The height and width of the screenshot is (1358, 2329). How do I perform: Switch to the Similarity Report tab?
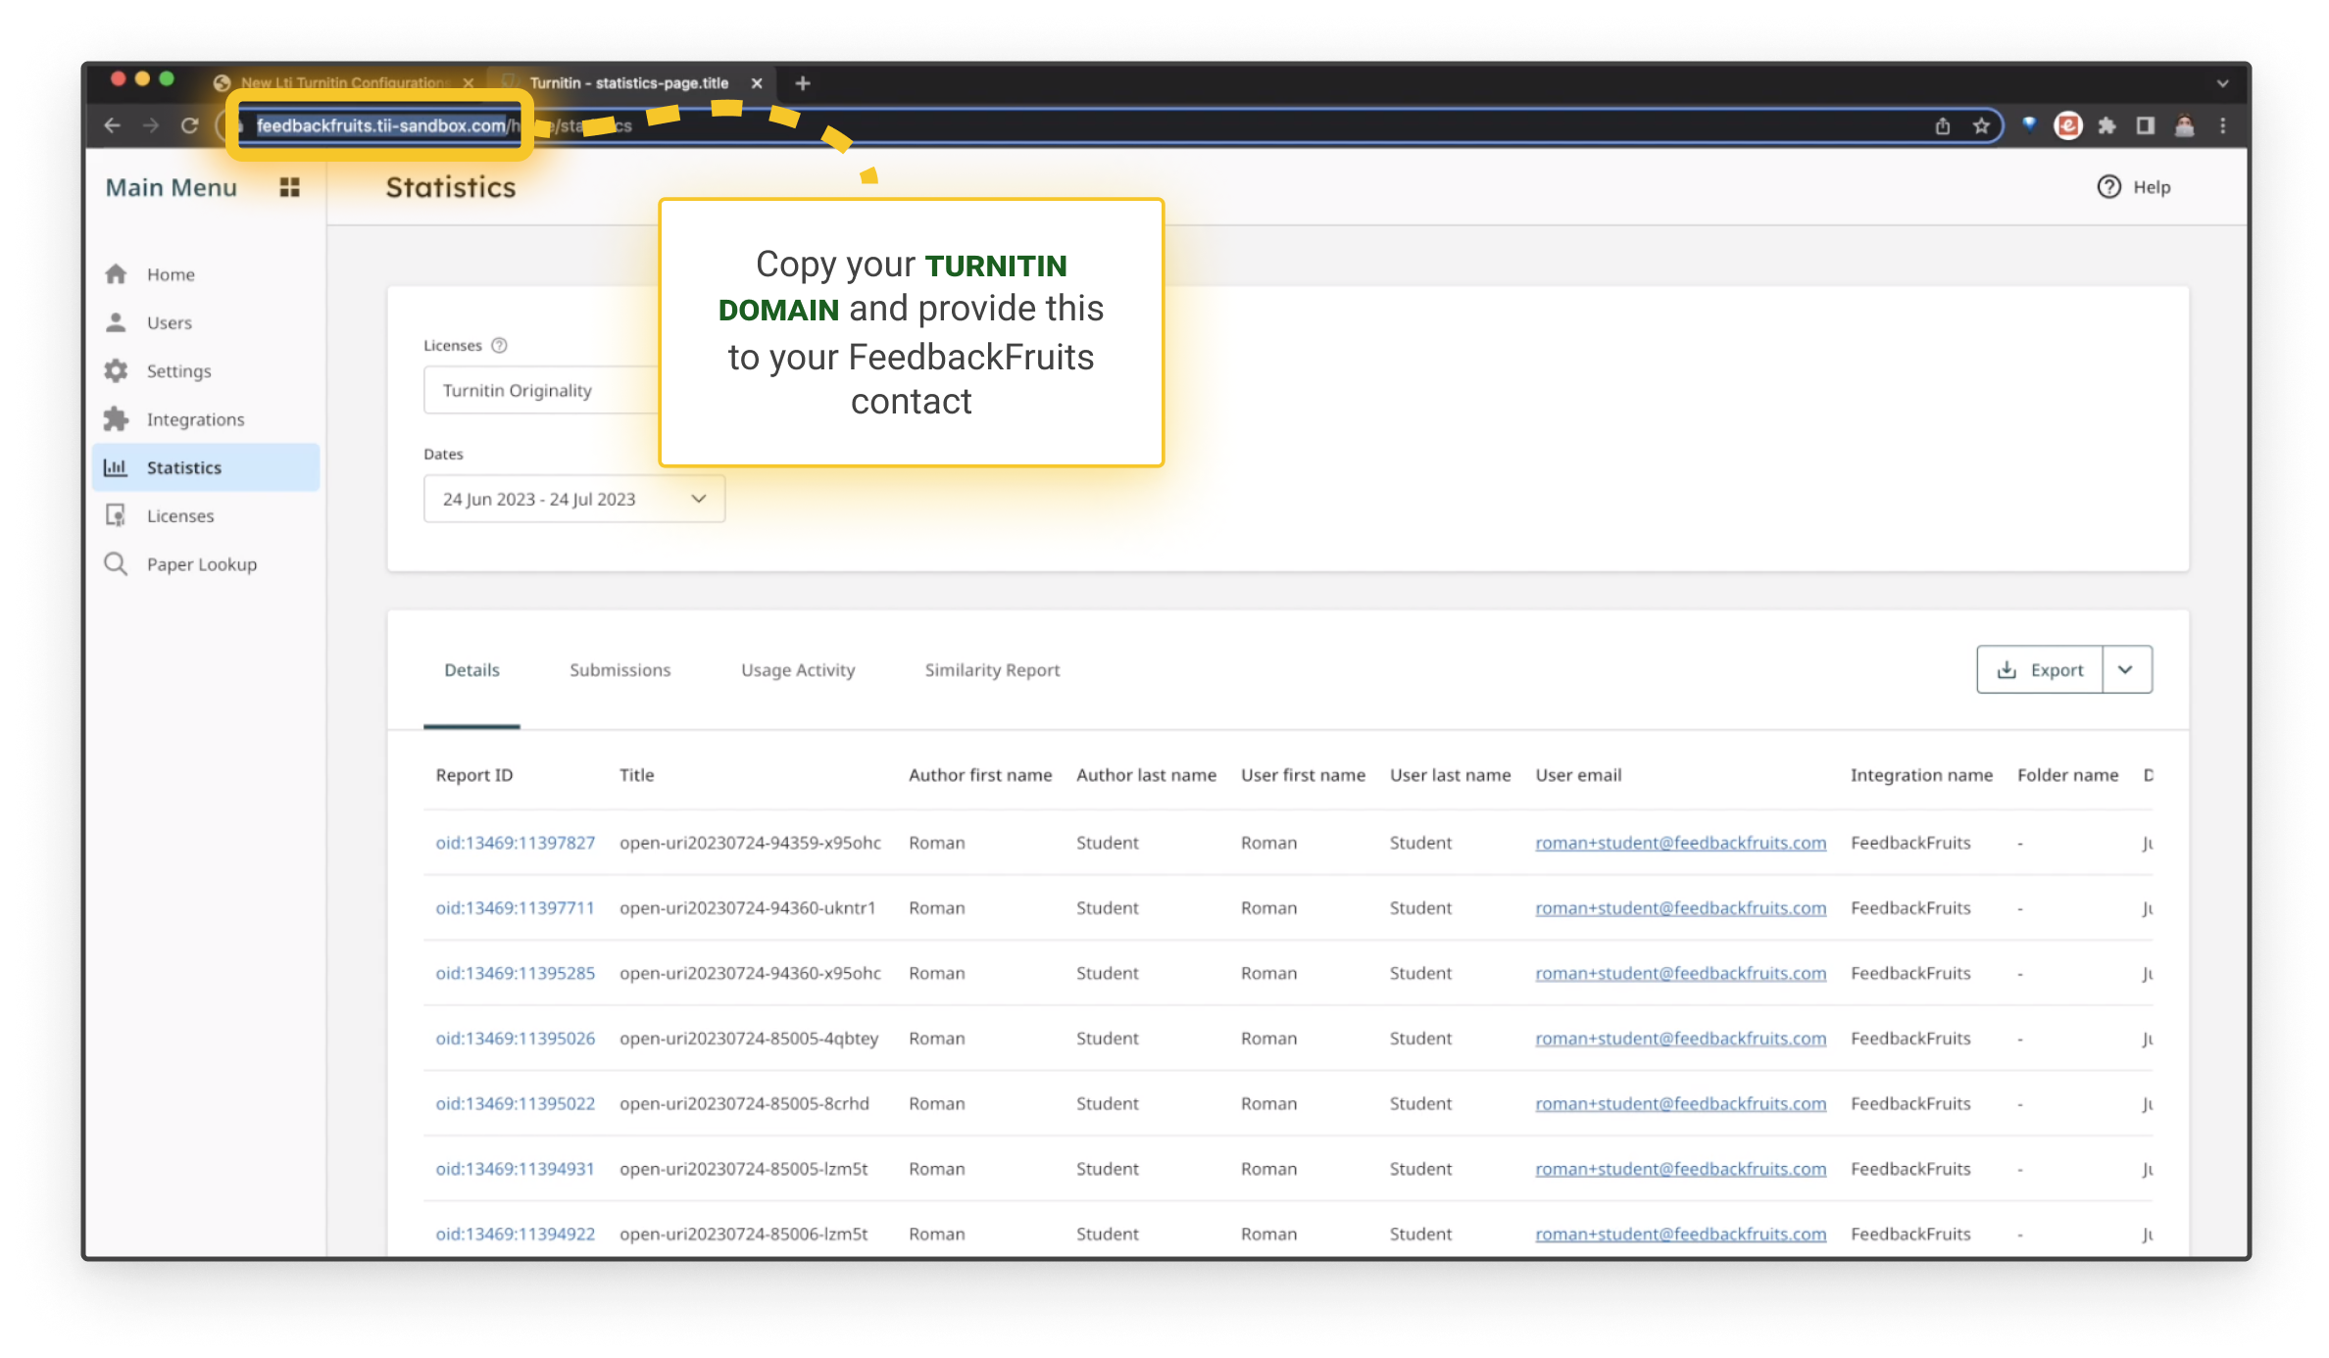tap(992, 670)
